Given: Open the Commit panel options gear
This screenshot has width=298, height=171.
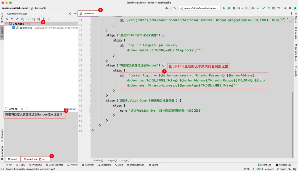Looking at the screenshot, I should click(70, 14).
